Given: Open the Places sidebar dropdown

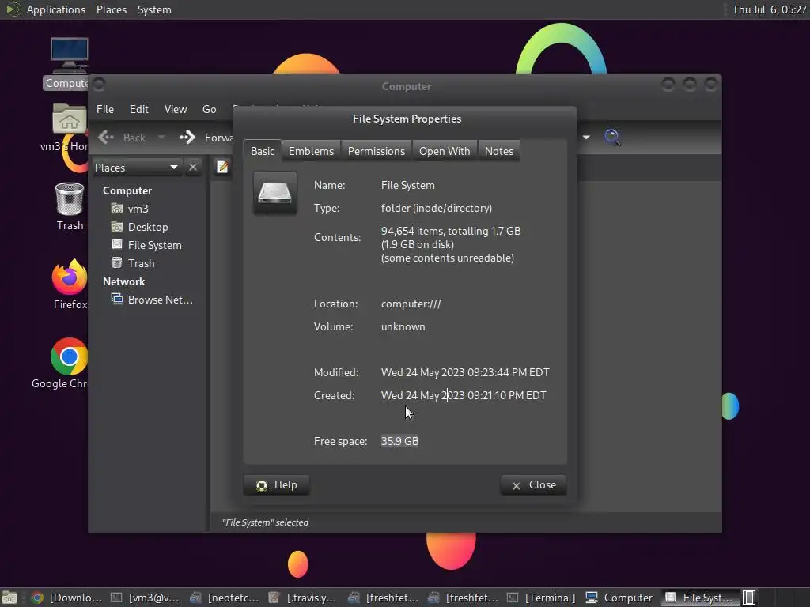Looking at the screenshot, I should pos(137,168).
